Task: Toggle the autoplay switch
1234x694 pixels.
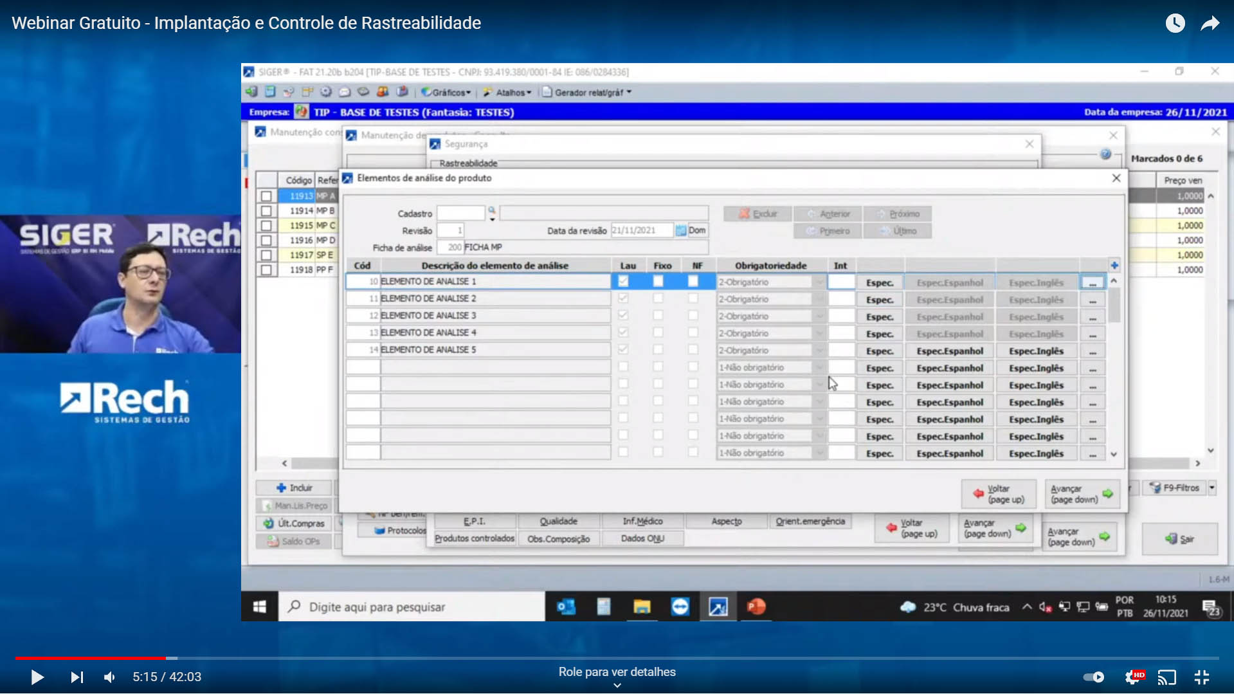Action: pos(1093,677)
